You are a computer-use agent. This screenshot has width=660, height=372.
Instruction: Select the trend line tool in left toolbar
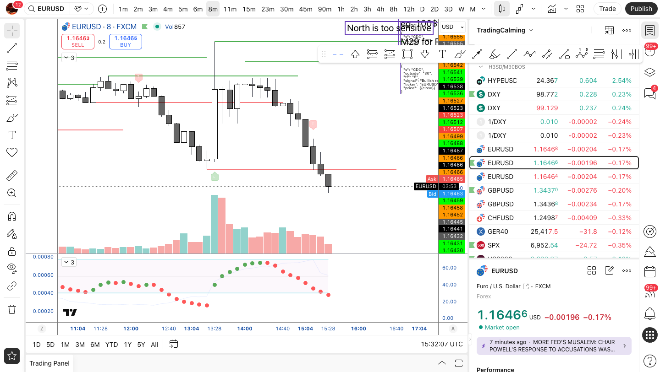12,48
